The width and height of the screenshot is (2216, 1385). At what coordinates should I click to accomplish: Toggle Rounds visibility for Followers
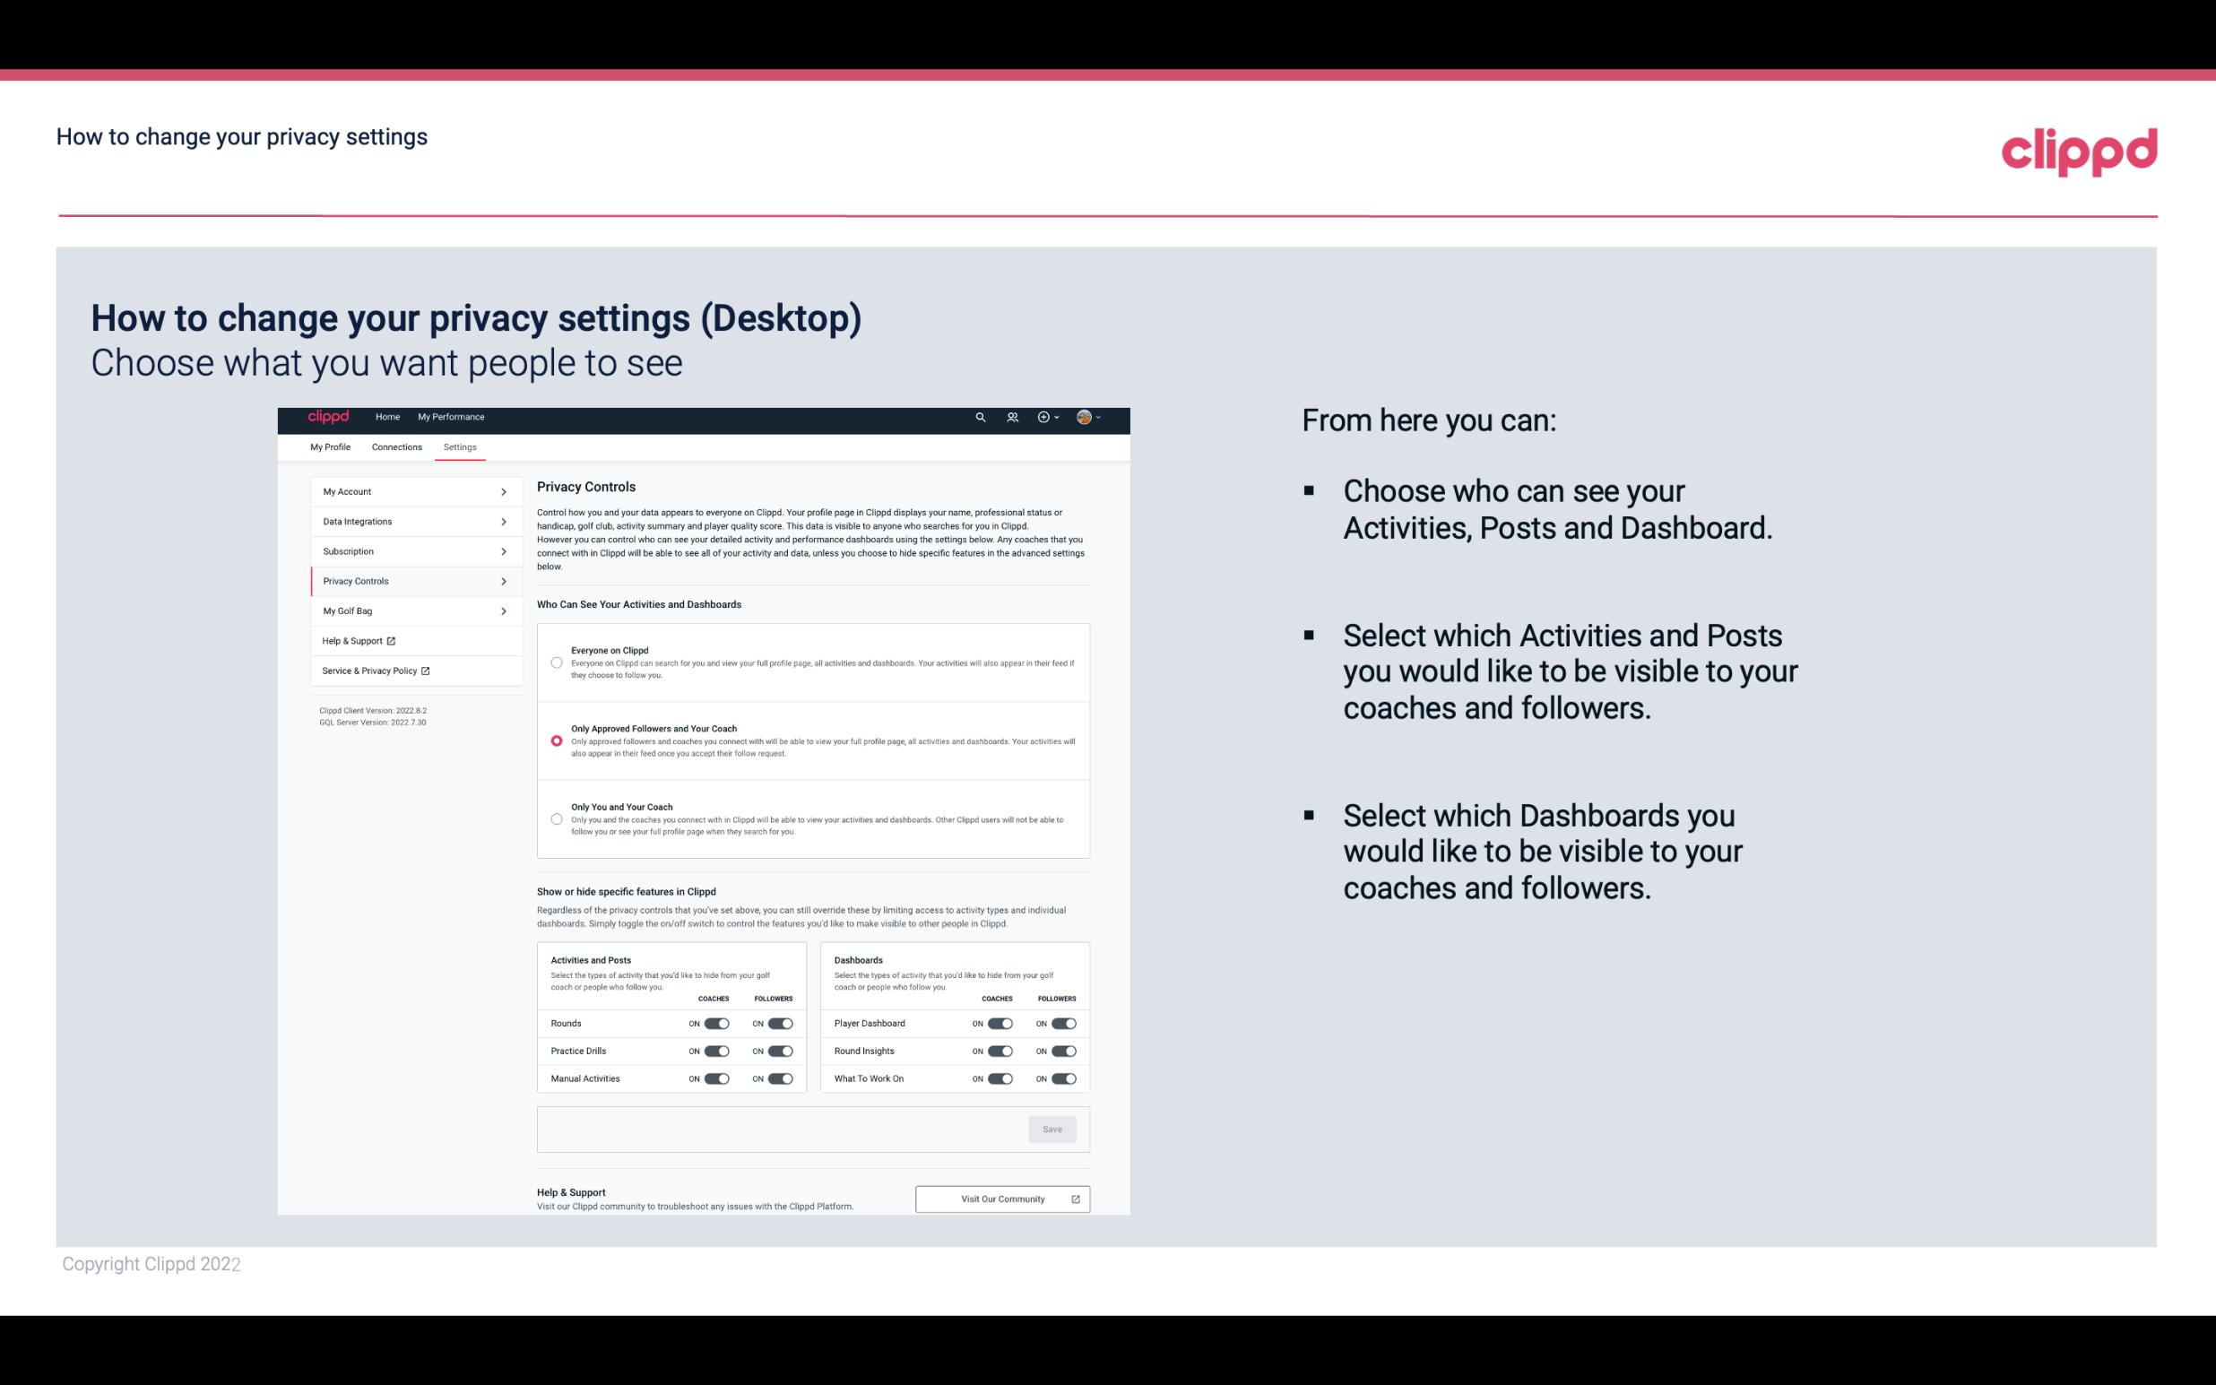pyautogui.click(x=780, y=1023)
